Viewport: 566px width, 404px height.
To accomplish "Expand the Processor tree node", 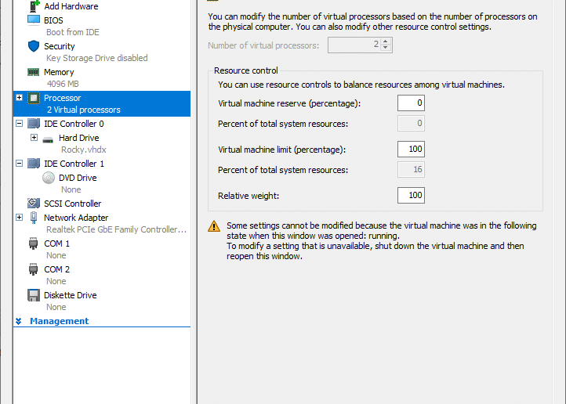I will point(20,98).
